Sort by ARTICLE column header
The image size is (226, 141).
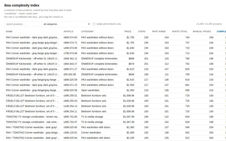click(68, 31)
